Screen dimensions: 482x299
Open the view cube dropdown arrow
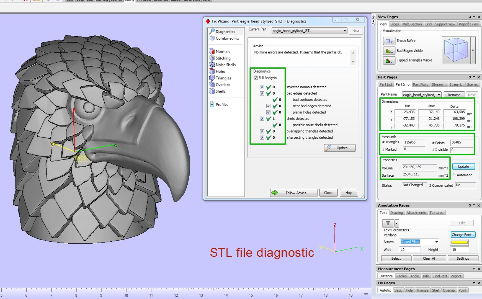pos(473,50)
